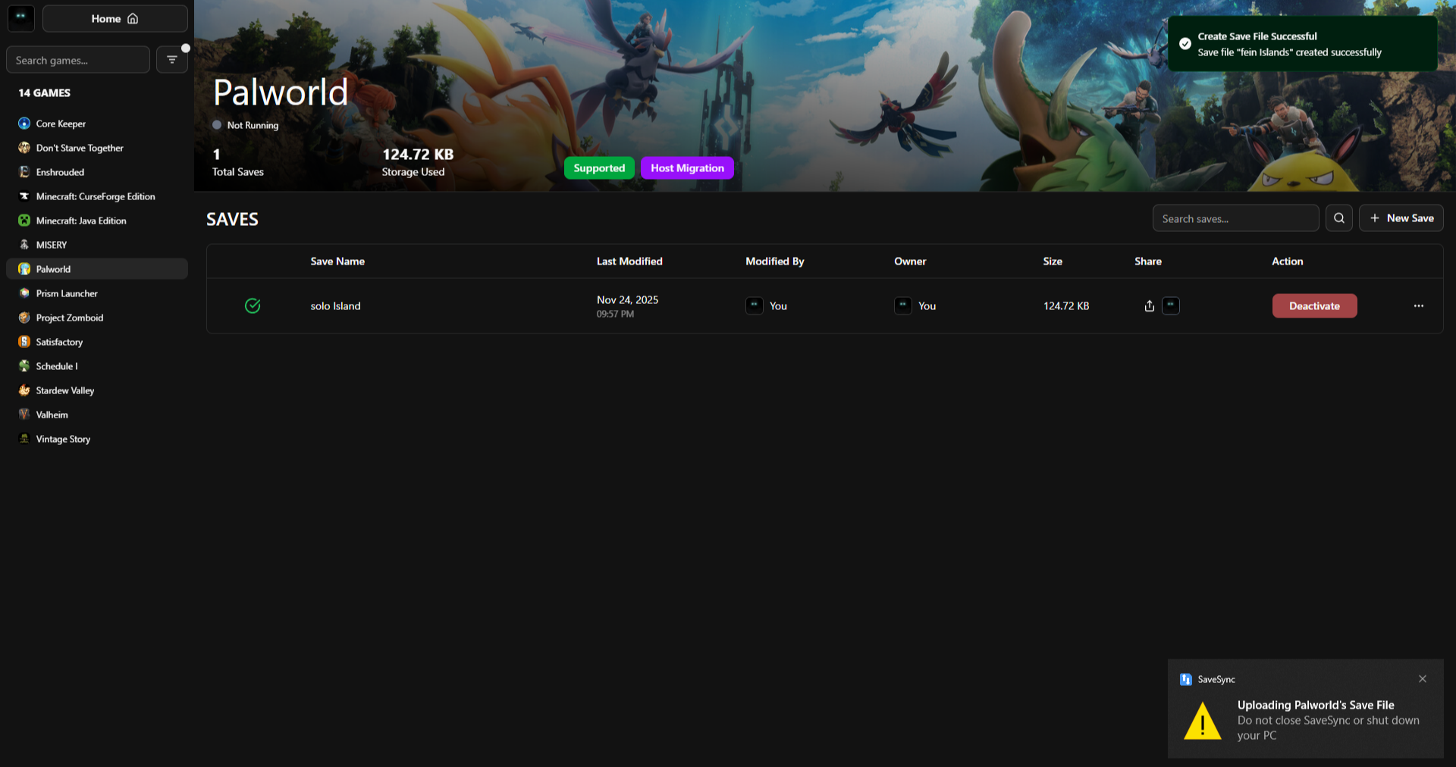Click the Stardew Valley game icon
Image resolution: width=1456 pixels, height=767 pixels.
pyautogui.click(x=24, y=390)
